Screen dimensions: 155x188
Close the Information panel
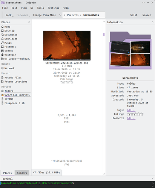coord(152,22)
